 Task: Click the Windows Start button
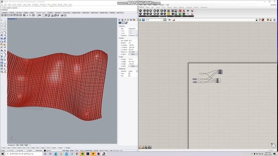[x=3, y=154]
